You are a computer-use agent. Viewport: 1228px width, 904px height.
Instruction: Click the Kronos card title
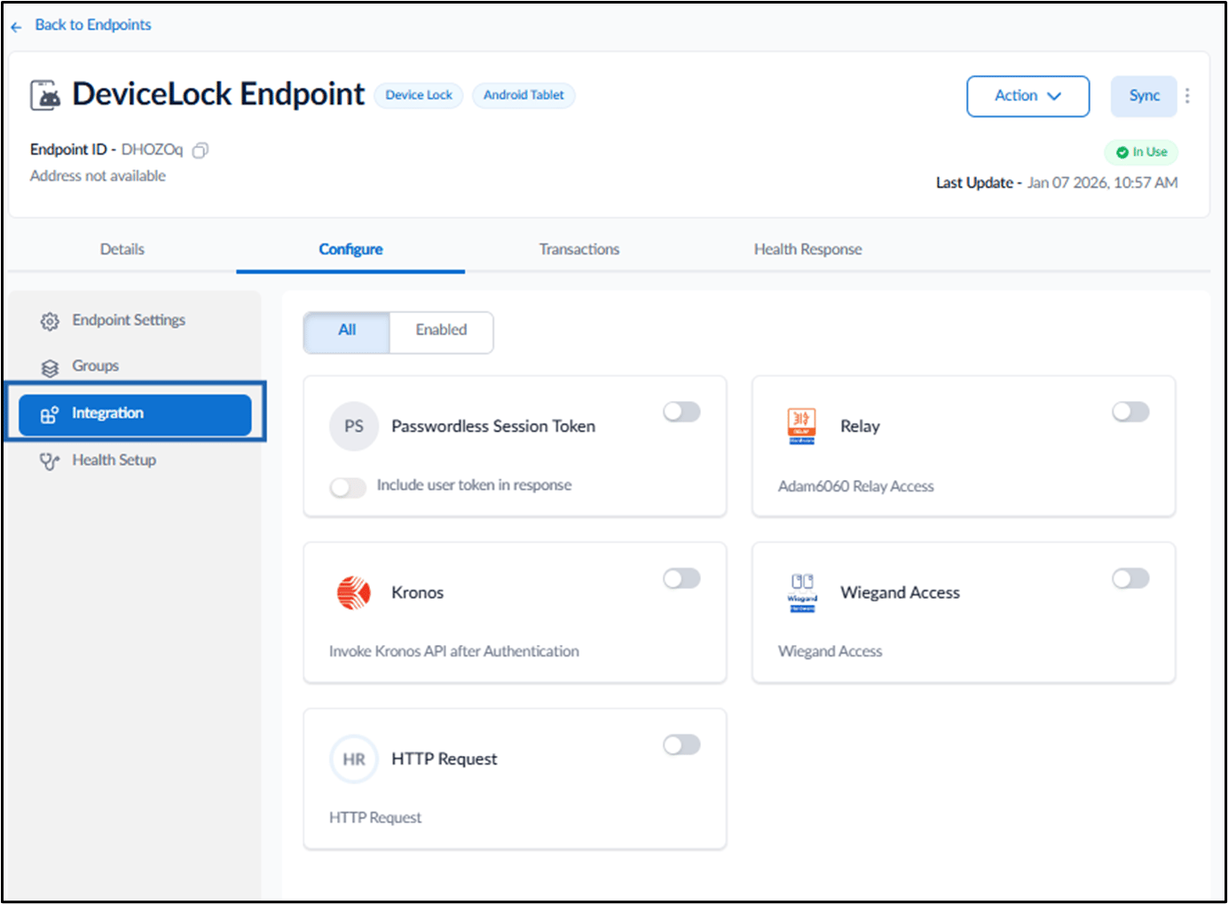click(x=417, y=593)
